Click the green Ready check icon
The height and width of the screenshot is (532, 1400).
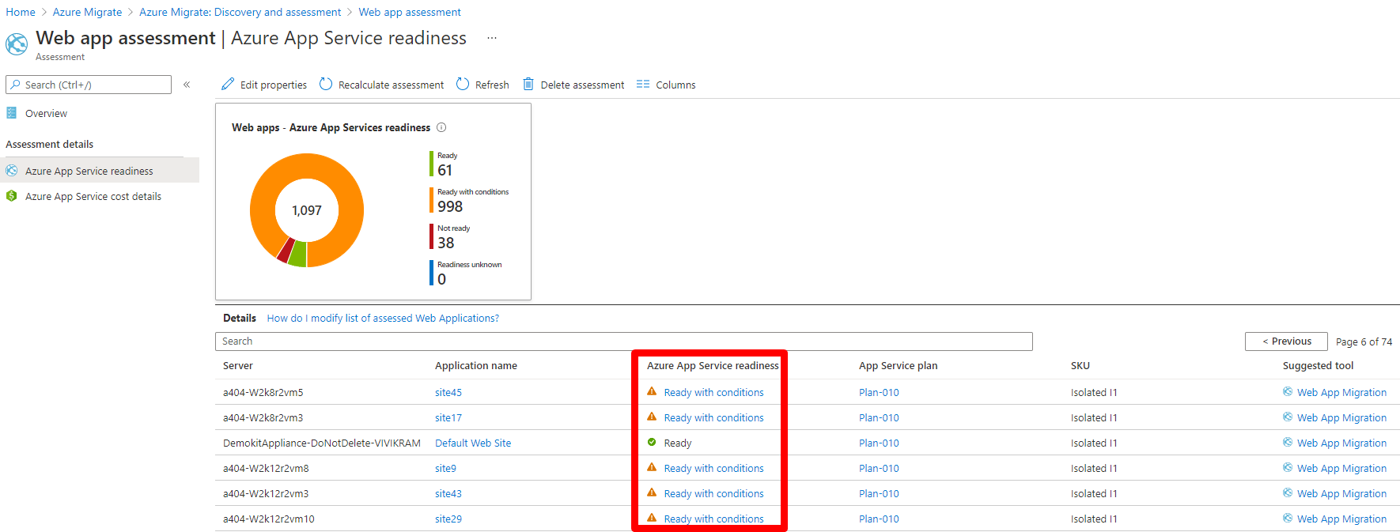coord(652,442)
